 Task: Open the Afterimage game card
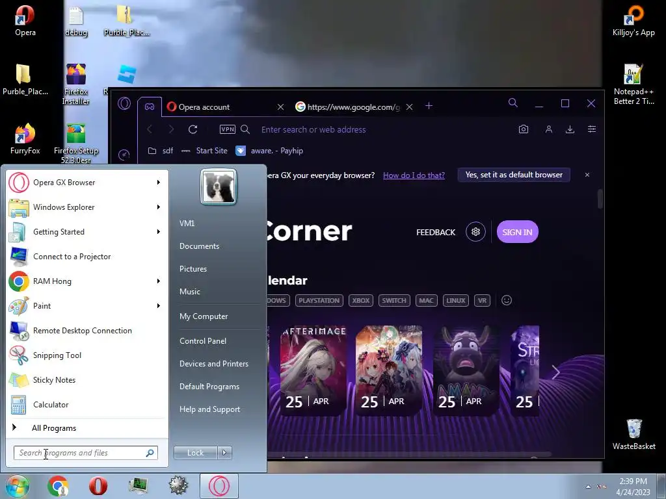tap(313, 370)
